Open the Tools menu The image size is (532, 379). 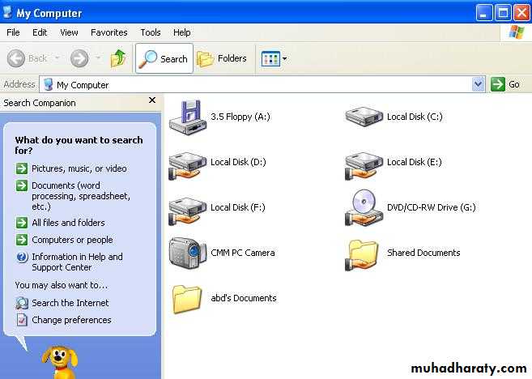[151, 32]
